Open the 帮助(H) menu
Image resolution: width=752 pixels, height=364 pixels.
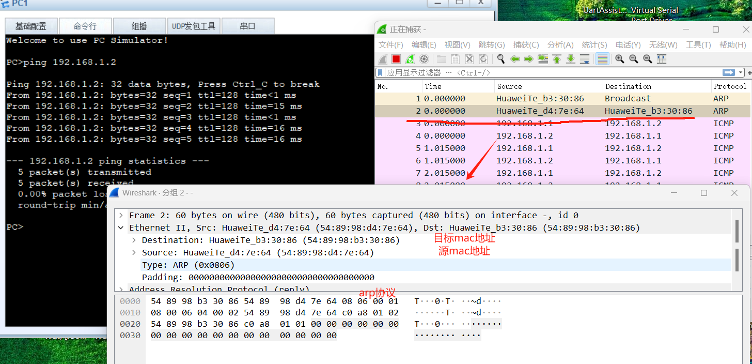[x=732, y=45]
